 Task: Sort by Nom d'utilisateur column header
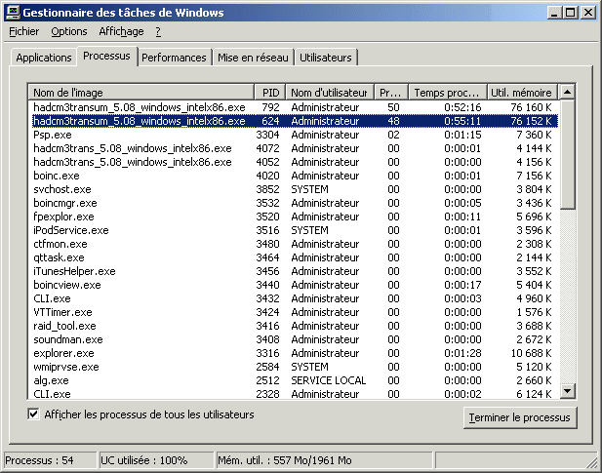(330, 92)
